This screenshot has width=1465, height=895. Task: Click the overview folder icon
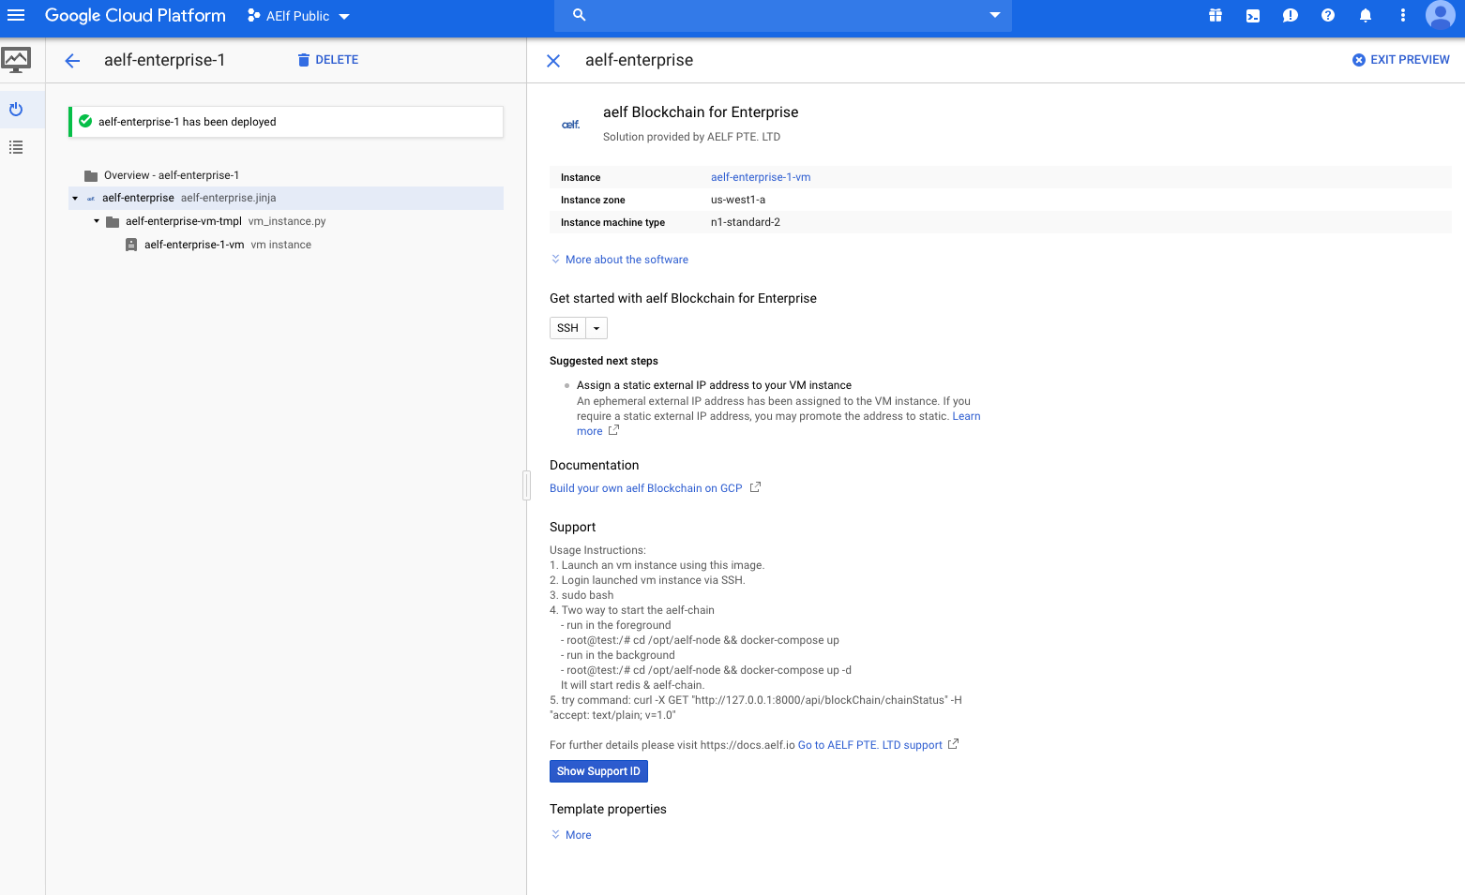coord(91,175)
